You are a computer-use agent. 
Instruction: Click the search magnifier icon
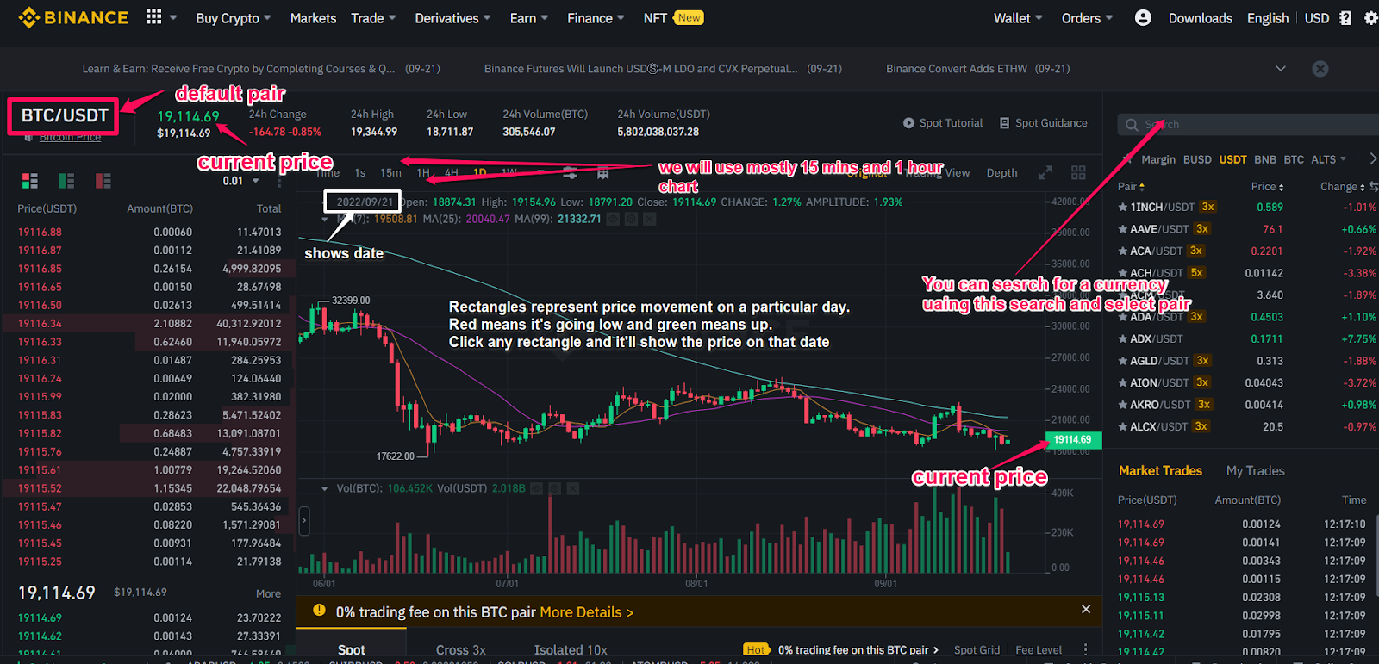point(1132,125)
